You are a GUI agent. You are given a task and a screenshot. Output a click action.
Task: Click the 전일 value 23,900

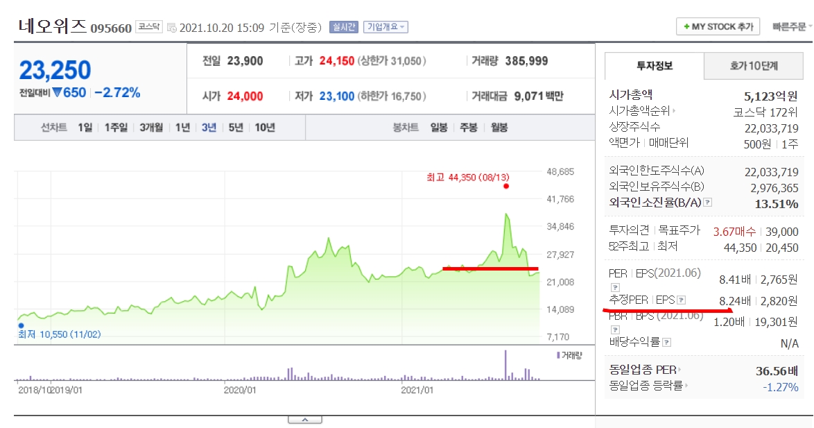[x=245, y=61]
